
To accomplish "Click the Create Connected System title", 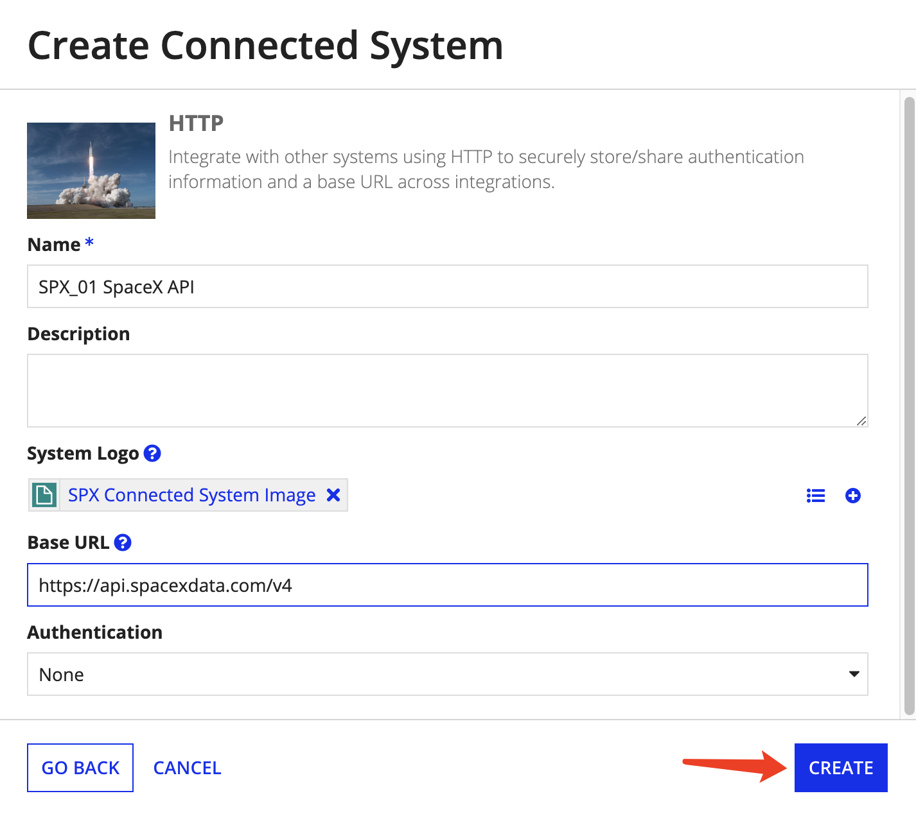I will point(265,46).
